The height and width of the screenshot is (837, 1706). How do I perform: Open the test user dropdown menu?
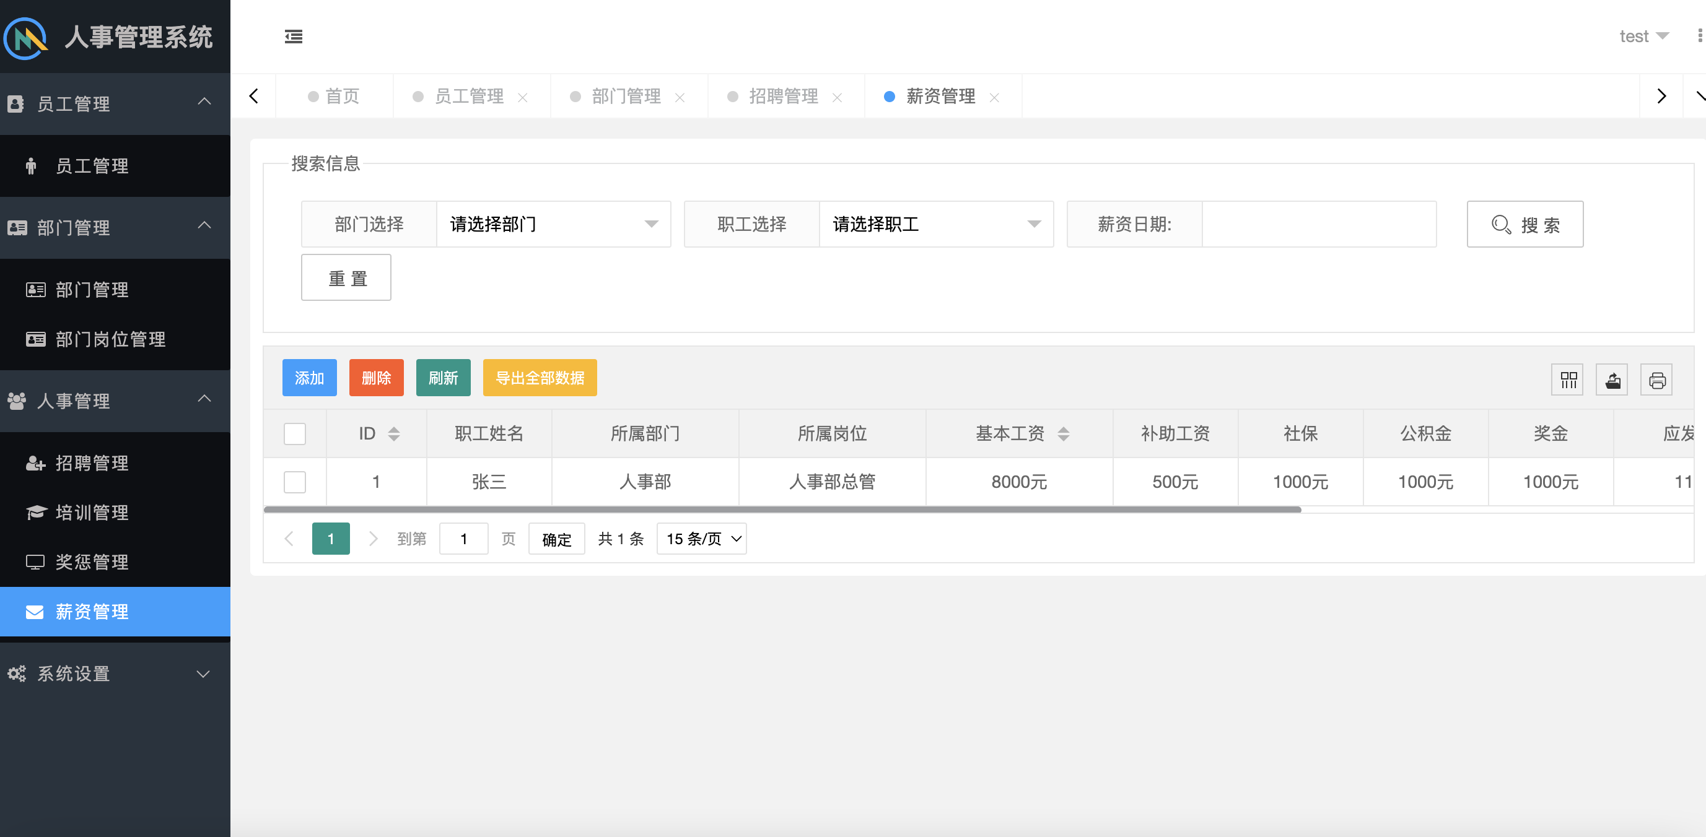click(1644, 37)
